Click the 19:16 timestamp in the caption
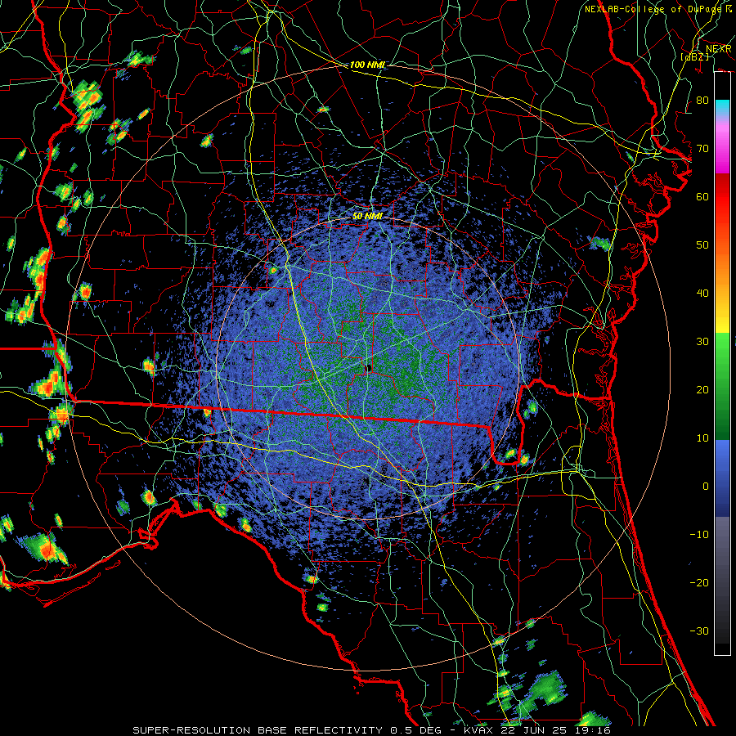This screenshot has height=736, width=736. 594,730
